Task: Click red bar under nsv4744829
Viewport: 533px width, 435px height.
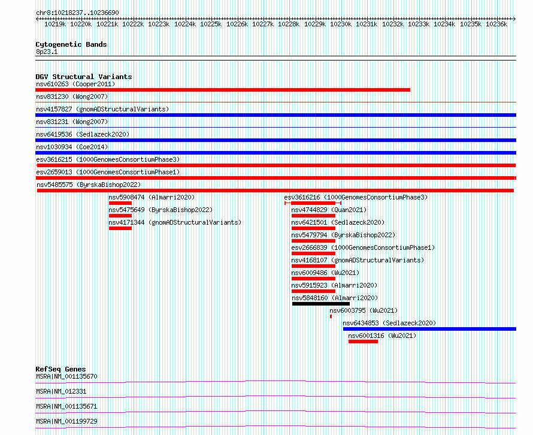Action: 313,216
